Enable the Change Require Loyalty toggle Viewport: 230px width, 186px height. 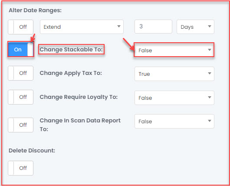(20, 97)
